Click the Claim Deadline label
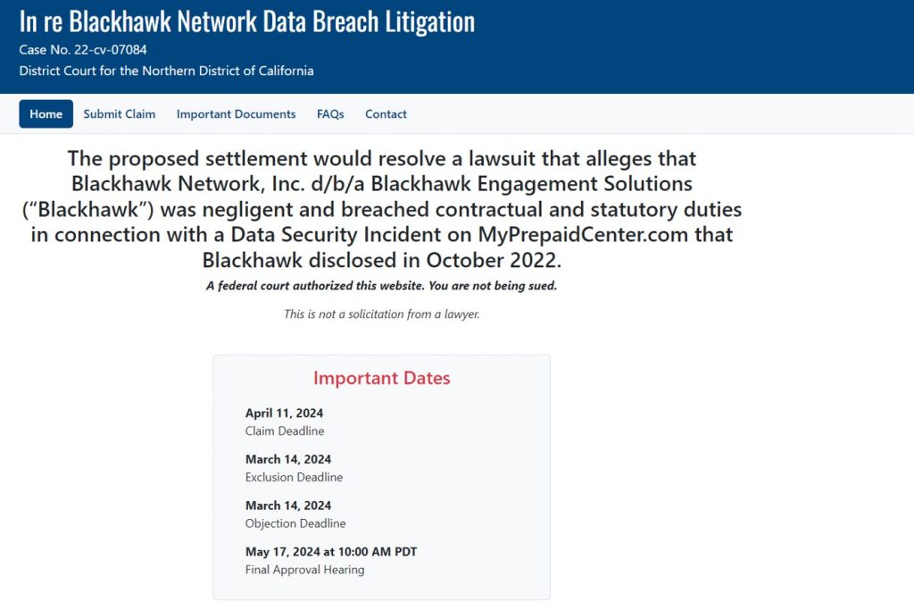Screen dimensions: 914x610 pyautogui.click(x=285, y=431)
